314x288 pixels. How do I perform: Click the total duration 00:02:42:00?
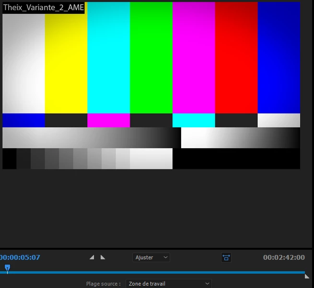tap(284, 257)
